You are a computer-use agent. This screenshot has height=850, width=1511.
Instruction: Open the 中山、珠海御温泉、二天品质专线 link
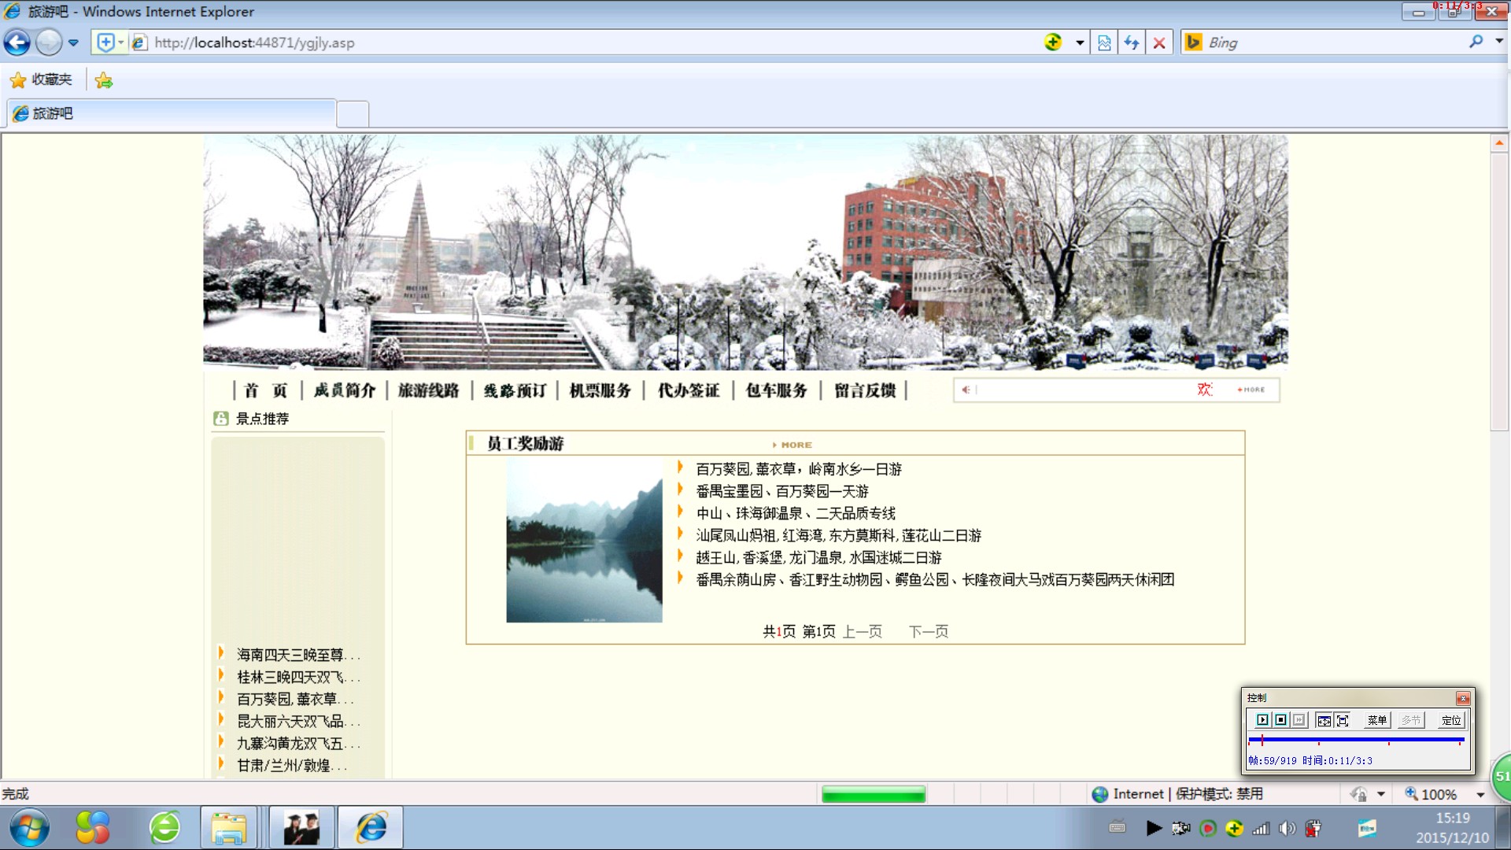(796, 513)
